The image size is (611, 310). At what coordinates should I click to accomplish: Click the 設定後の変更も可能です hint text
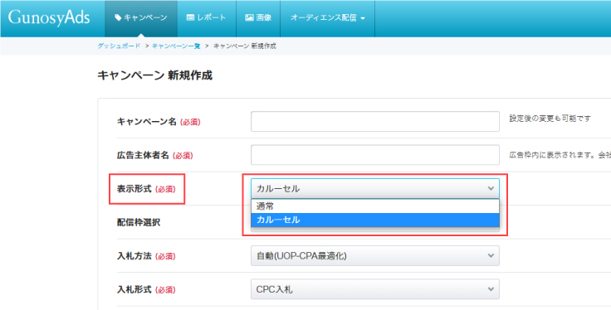click(x=550, y=119)
